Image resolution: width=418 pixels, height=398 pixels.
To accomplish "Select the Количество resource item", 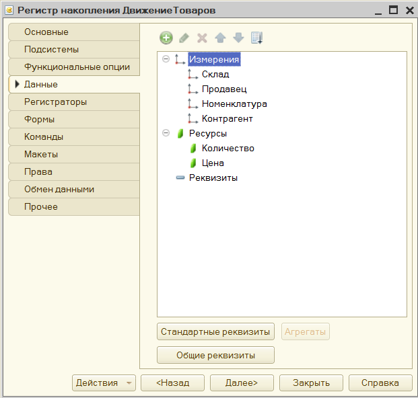I will pyautogui.click(x=228, y=149).
